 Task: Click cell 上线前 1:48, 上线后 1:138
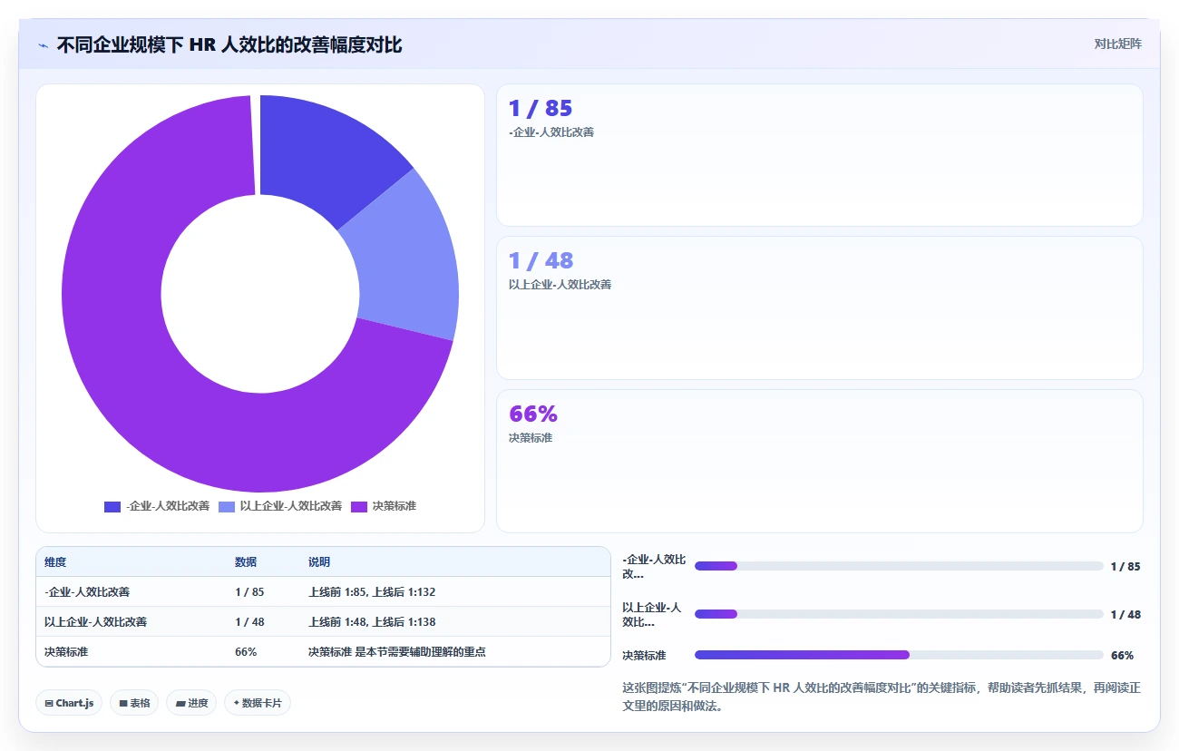pyautogui.click(x=372, y=622)
